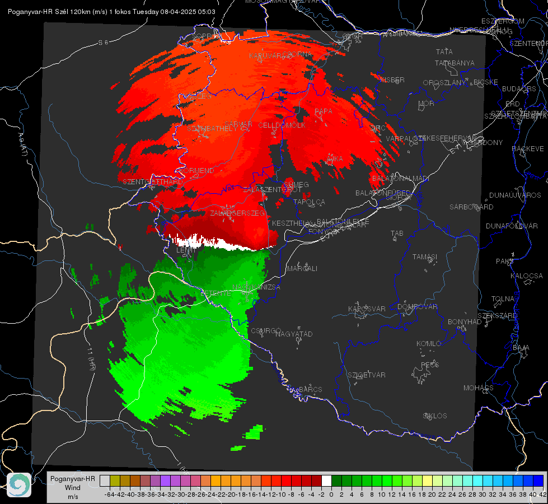Select the yellow swatch between 18 and 20
Screen dimensions: 548x504
pos(428,481)
